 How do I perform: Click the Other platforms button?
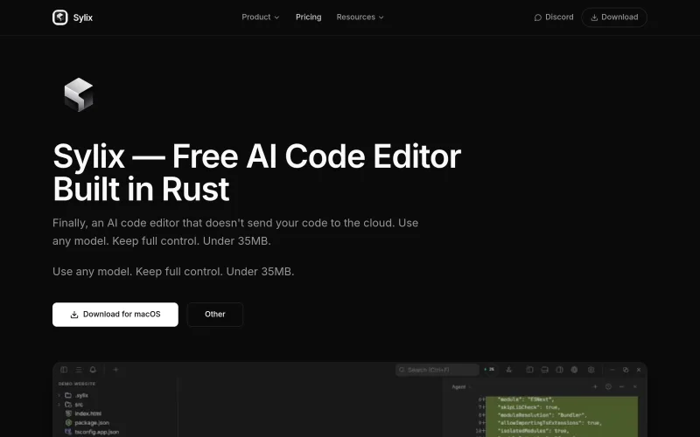coord(214,315)
